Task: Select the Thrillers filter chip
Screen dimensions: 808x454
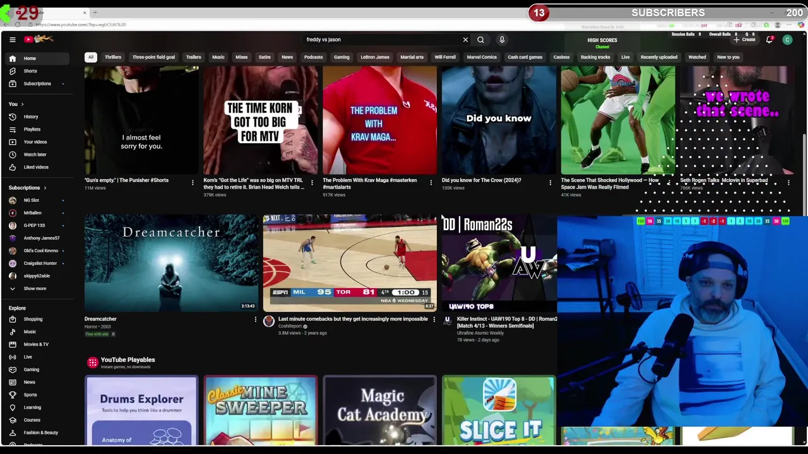Action: (x=113, y=57)
